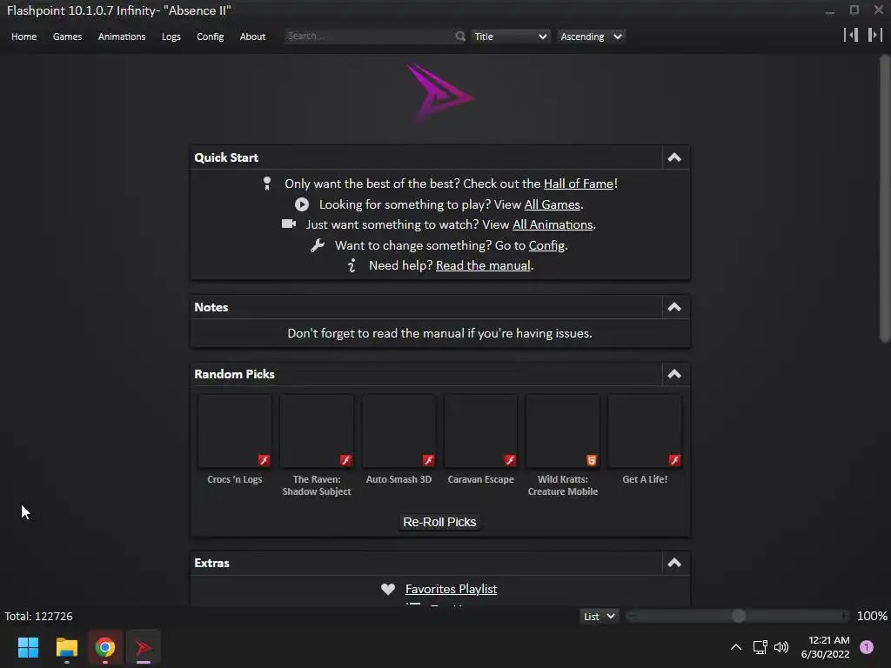This screenshot has height=668, width=891.
Task: Open the Favorites Playlist link
Action: click(452, 589)
